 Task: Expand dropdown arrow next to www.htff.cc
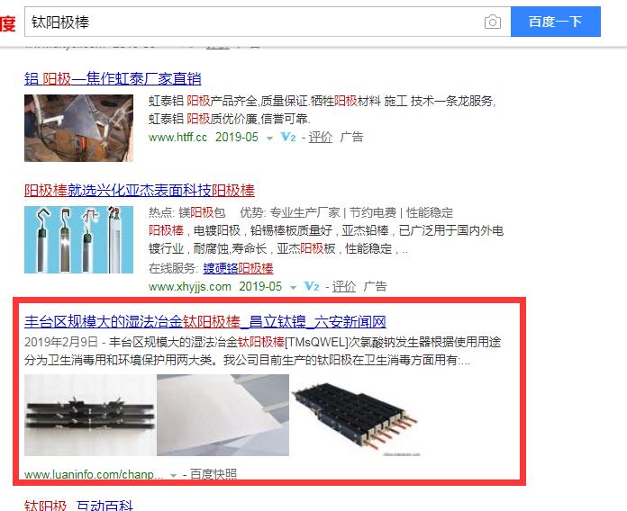(x=269, y=139)
